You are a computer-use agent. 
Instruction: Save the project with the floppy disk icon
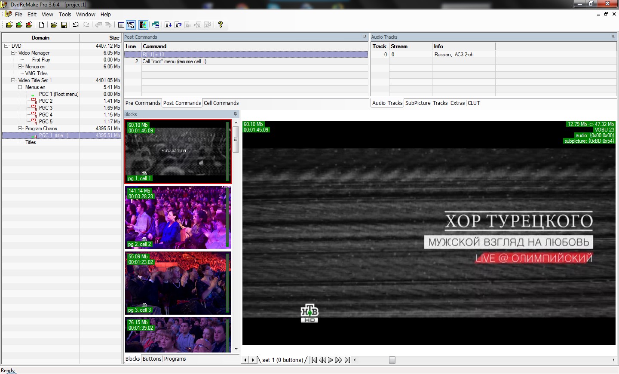click(x=64, y=25)
